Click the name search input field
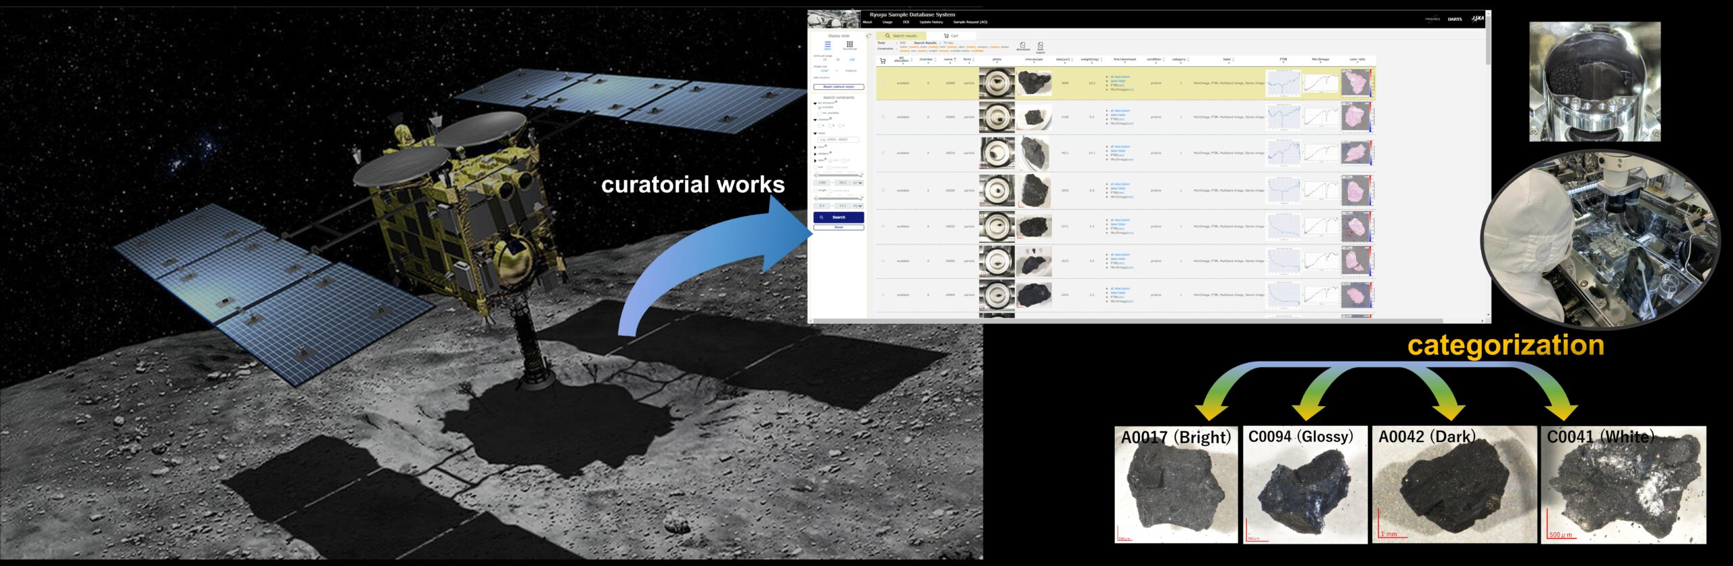This screenshot has width=1733, height=566. tap(839, 139)
